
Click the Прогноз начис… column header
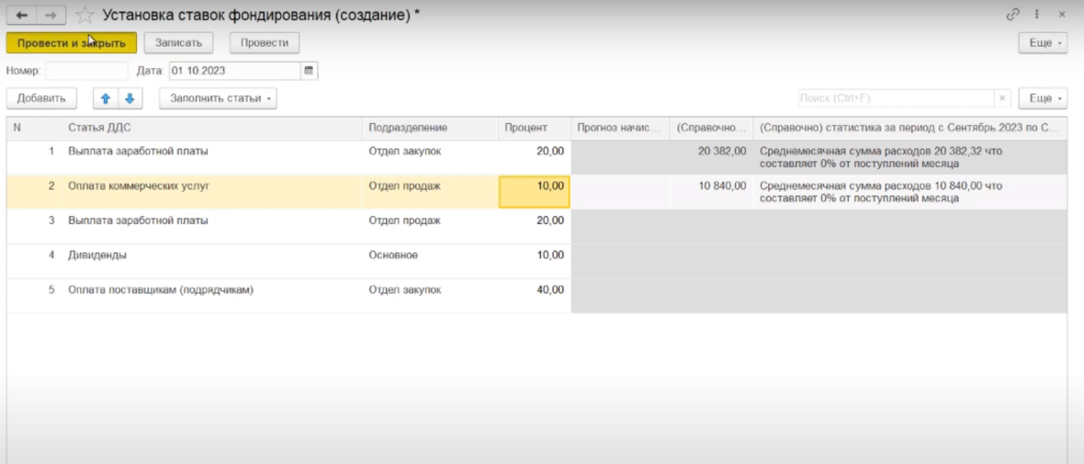(620, 128)
